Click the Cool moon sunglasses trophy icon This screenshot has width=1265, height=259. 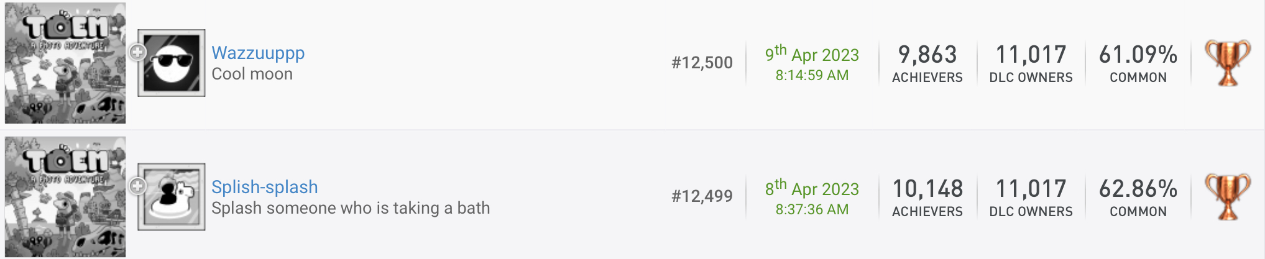[x=172, y=63]
